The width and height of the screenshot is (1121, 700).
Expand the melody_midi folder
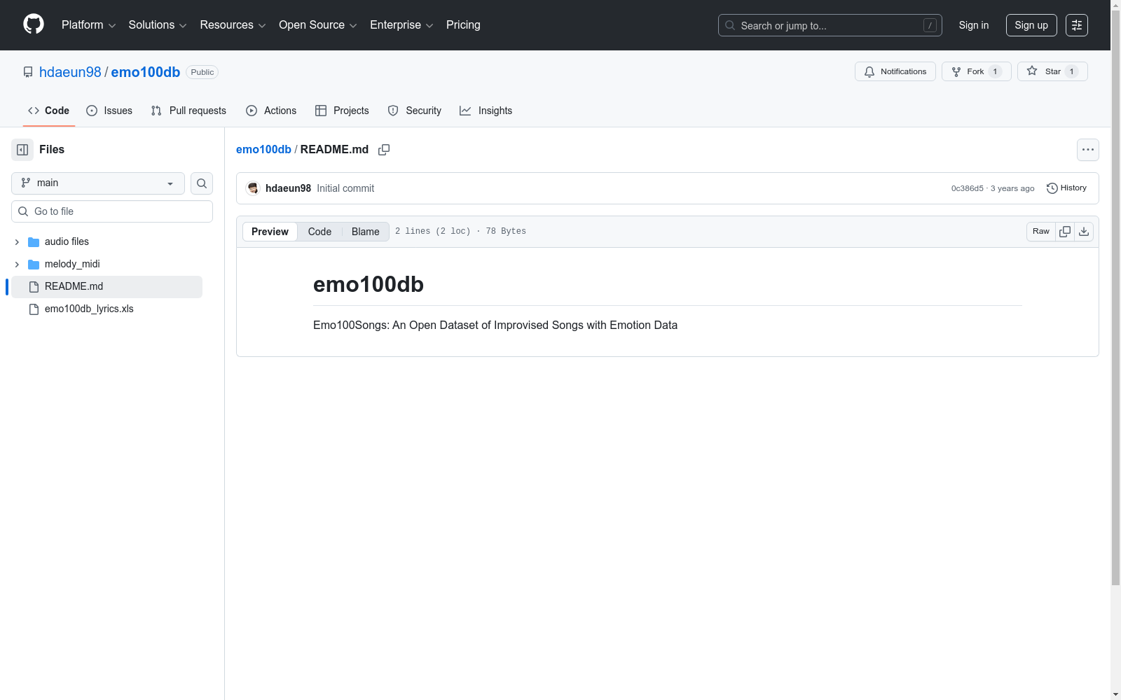(x=17, y=265)
